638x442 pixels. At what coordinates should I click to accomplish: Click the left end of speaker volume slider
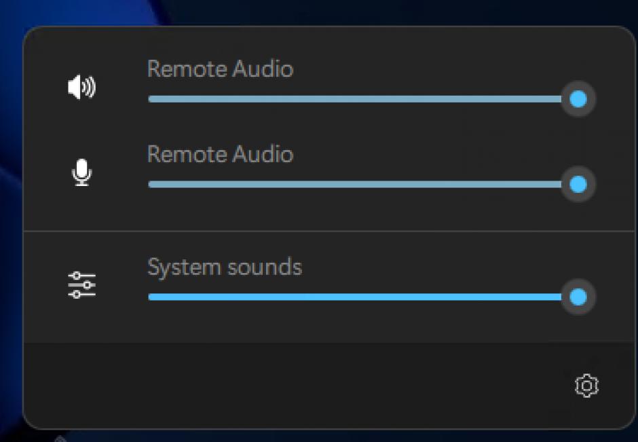coord(151,99)
